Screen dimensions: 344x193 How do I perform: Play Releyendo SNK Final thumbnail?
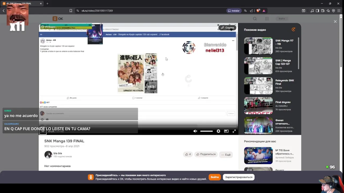click(258, 86)
